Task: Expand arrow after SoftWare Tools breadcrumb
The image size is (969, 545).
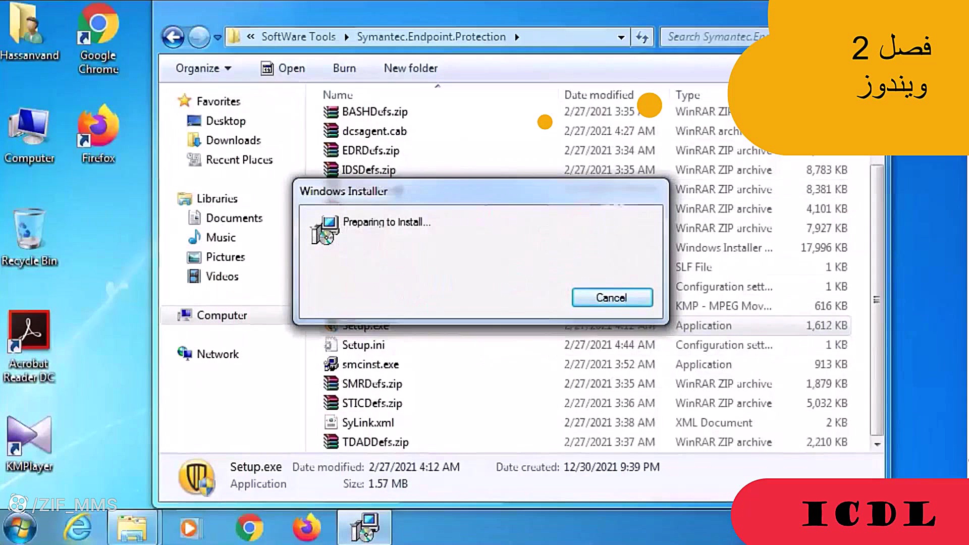Action: point(346,37)
